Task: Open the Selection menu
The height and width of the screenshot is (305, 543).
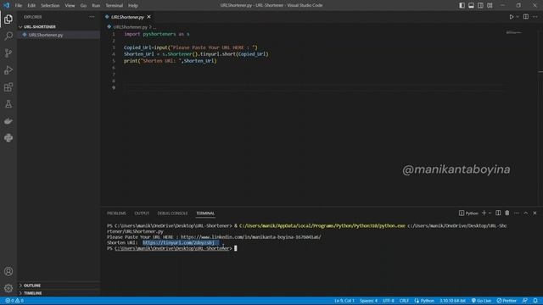Action: tap(50, 6)
